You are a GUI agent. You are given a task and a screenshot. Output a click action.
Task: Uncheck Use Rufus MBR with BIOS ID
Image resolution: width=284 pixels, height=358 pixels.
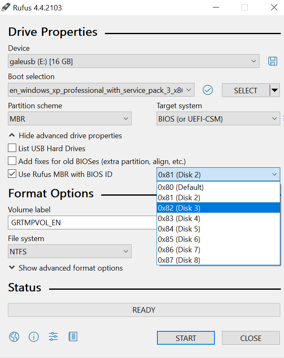click(12, 174)
